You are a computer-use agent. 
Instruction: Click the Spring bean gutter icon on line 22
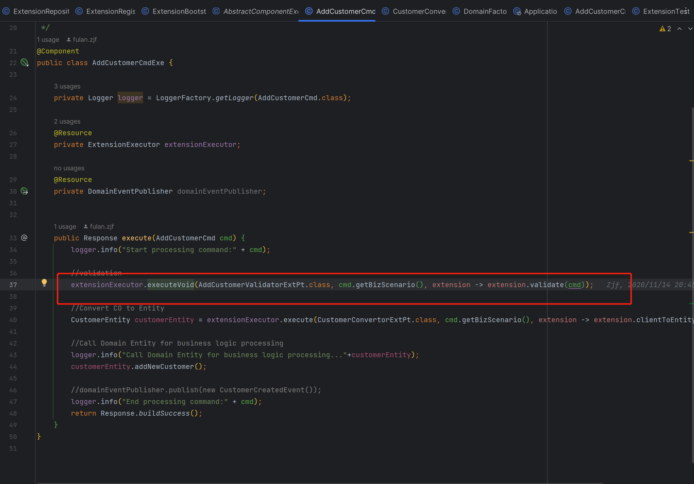coord(24,63)
